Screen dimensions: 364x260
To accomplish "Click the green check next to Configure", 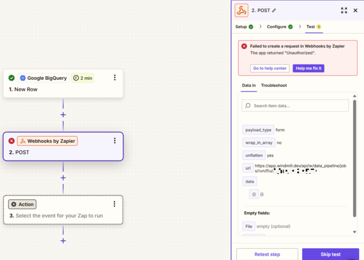I will click(291, 27).
